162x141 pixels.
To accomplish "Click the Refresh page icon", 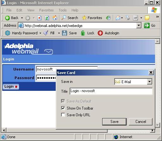I will coord(47,18).
